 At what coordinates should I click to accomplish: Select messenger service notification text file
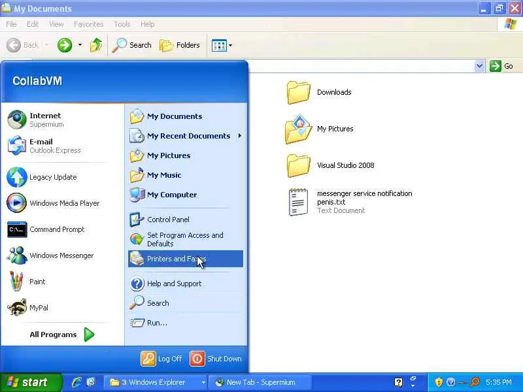click(350, 202)
